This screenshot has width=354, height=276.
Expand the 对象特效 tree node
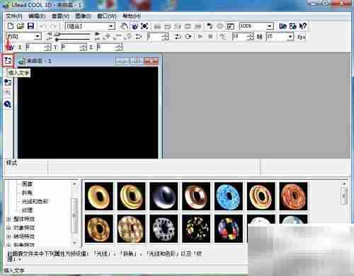pos(8,228)
